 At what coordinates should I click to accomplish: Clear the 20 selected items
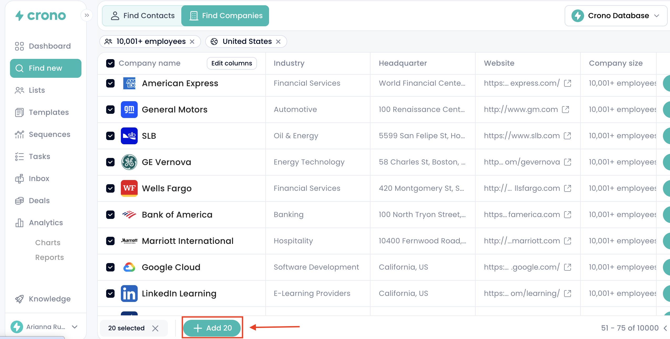(x=155, y=328)
